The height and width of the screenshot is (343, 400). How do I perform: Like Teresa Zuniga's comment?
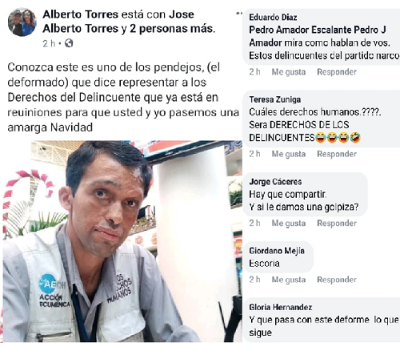(x=289, y=154)
